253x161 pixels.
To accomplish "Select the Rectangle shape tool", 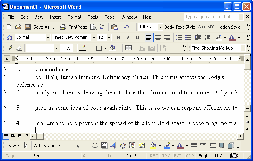I will tap(86, 146).
